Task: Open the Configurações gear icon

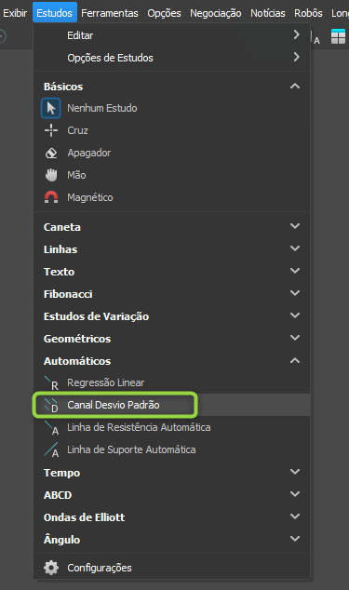Action: coord(51,568)
